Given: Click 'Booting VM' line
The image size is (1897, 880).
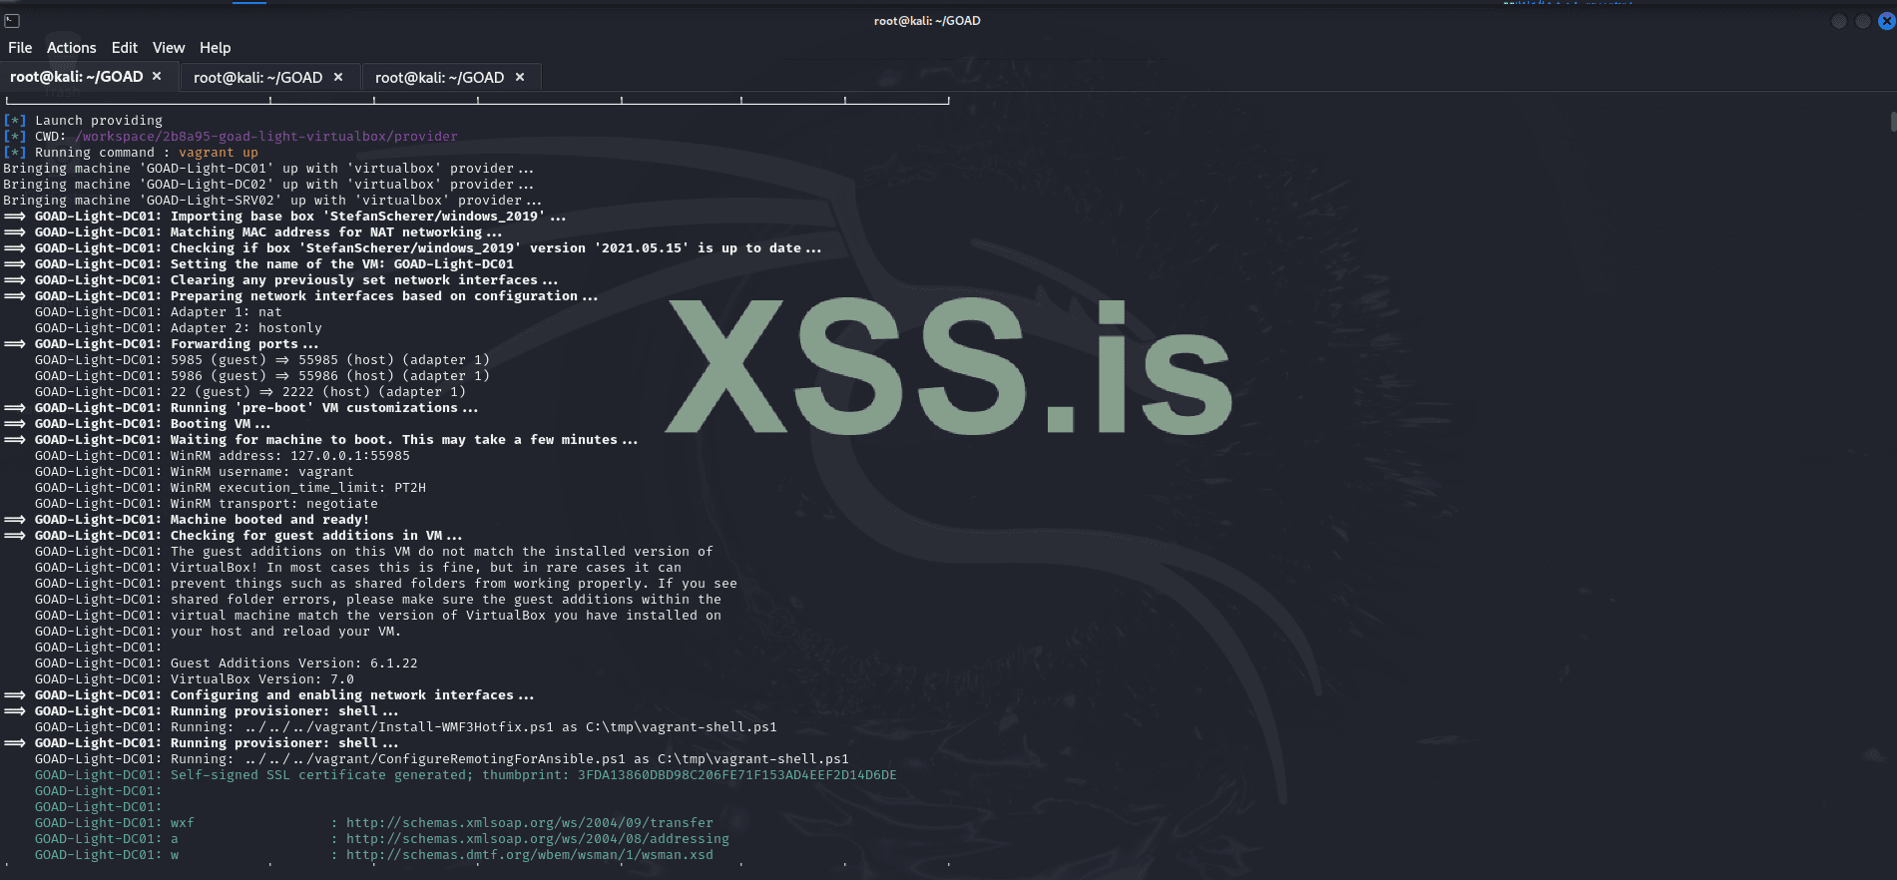Looking at the screenshot, I should click(137, 424).
